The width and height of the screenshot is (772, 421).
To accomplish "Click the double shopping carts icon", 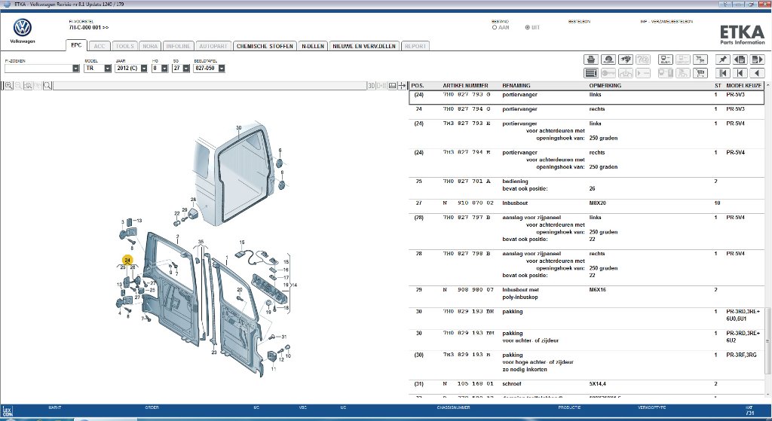I will pos(700,59).
